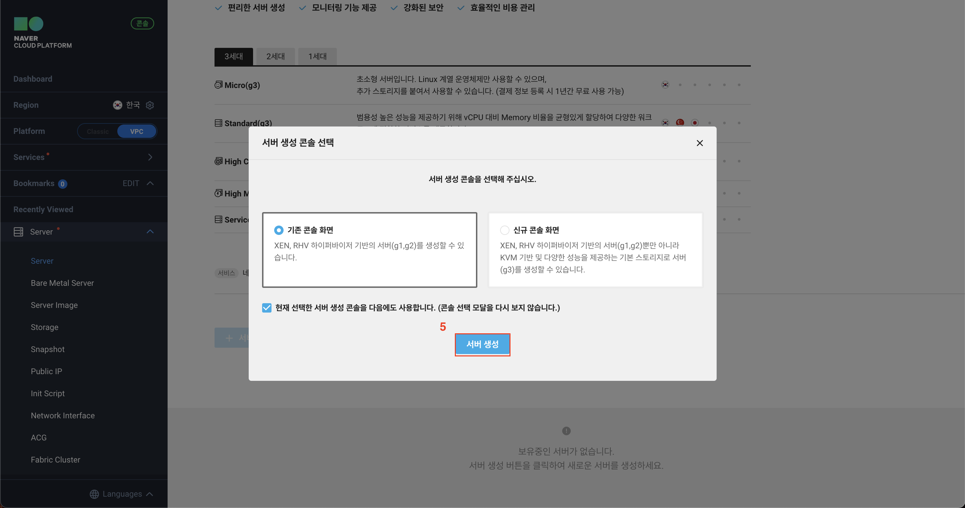Click the Naver Cloud Platform logo
The height and width of the screenshot is (508, 965).
click(x=29, y=24)
